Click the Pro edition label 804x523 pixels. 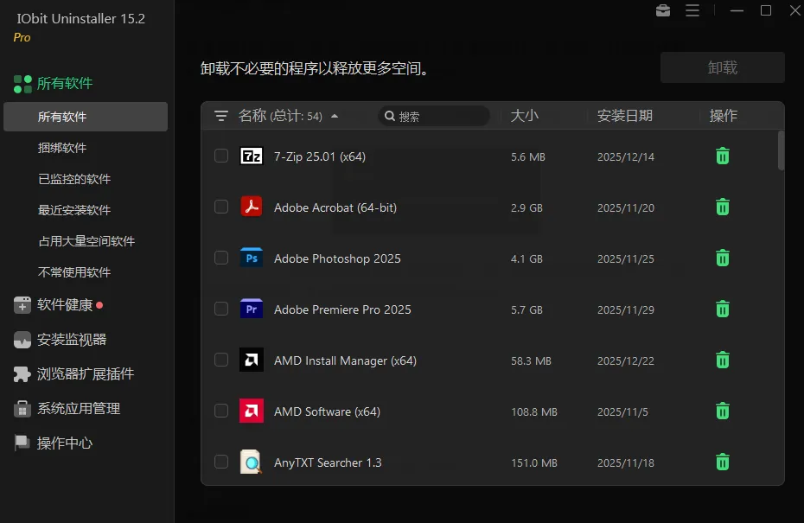pos(22,37)
